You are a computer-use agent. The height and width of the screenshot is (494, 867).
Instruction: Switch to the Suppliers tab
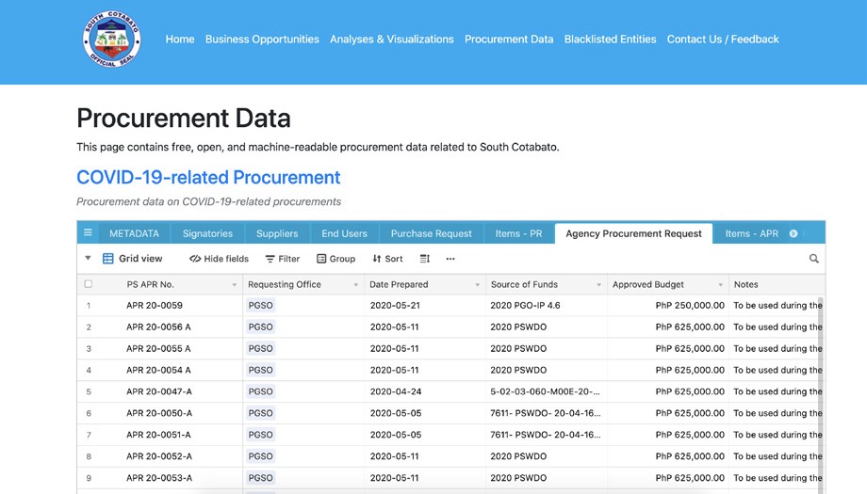[277, 233]
